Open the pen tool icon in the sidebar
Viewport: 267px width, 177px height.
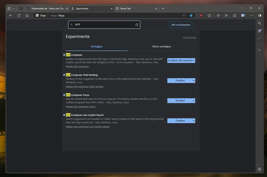(260, 38)
